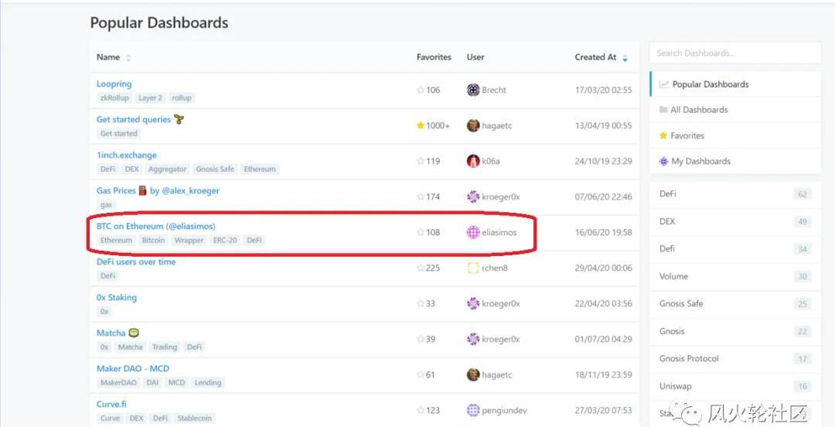The width and height of the screenshot is (835, 427).
Task: Select My Dashboards in sidebar menu
Action: click(735, 161)
